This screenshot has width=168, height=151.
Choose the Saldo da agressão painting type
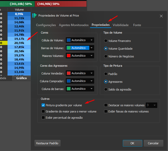pyautogui.click(x=106, y=89)
